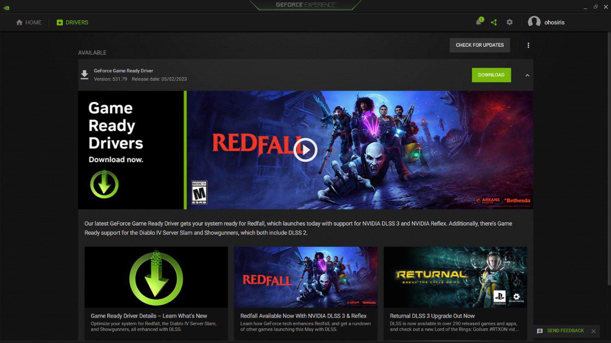Open the Redfall article thumbnail
The width and height of the screenshot is (611, 343).
point(305,277)
